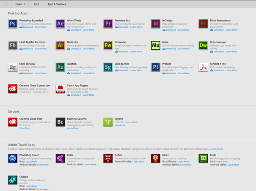Click the SpeedGrade Sg icon
256x191 pixels.
coord(108,67)
